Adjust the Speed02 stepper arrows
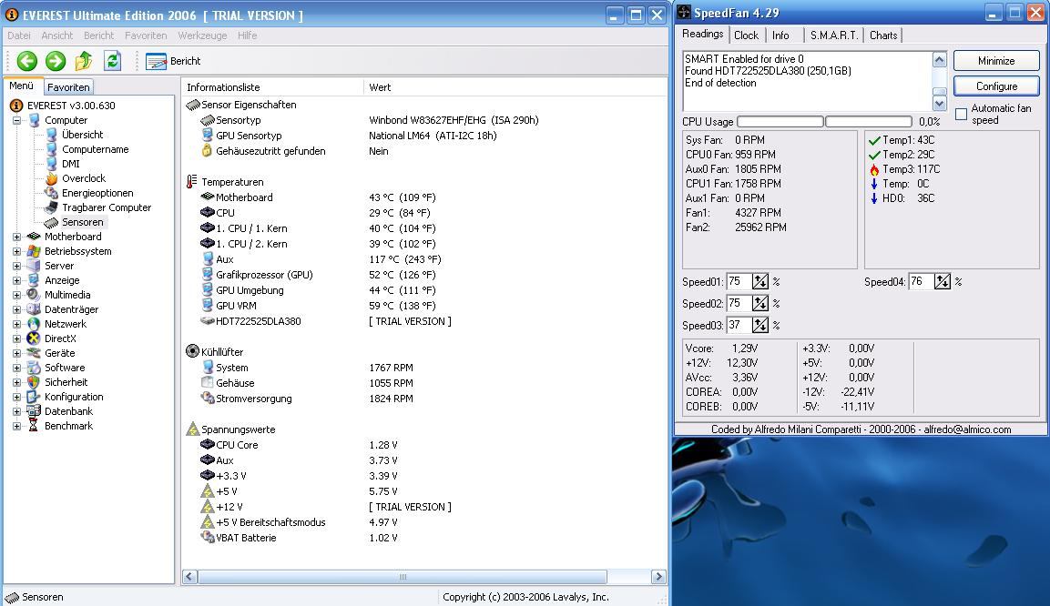 pos(760,304)
